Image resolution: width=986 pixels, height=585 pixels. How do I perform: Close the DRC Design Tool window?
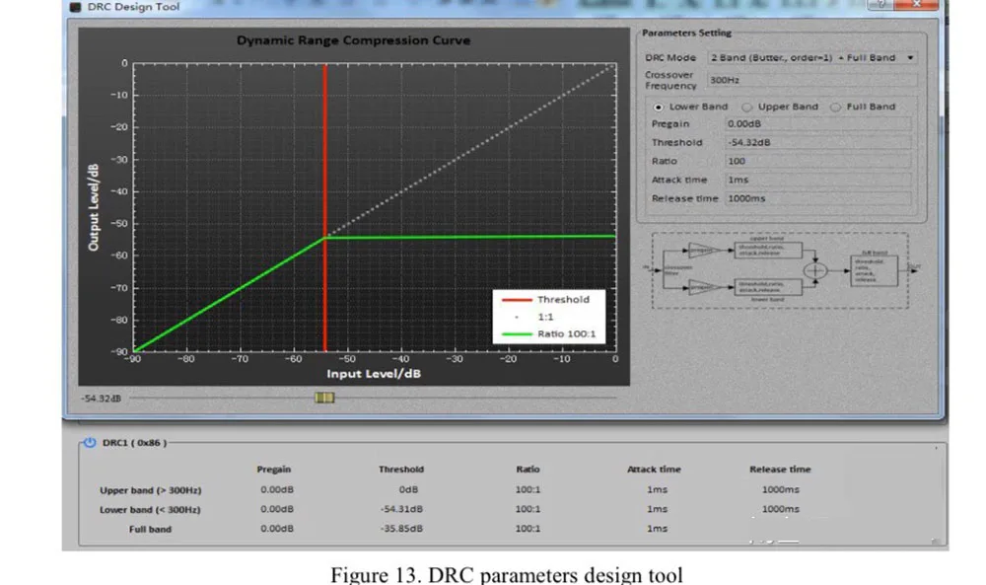[x=917, y=4]
